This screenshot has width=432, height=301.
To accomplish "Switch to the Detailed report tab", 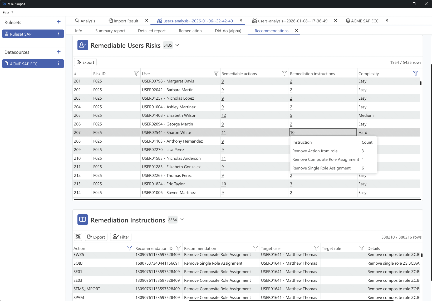I will (x=152, y=31).
